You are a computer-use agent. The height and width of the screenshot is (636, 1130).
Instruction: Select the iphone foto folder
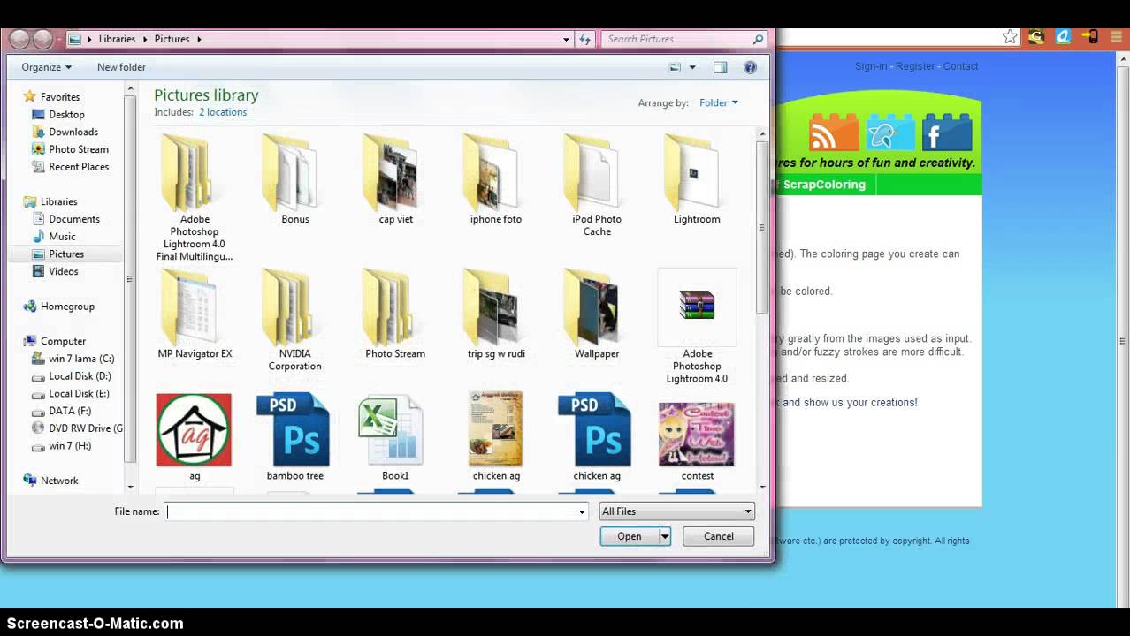pyautogui.click(x=495, y=179)
